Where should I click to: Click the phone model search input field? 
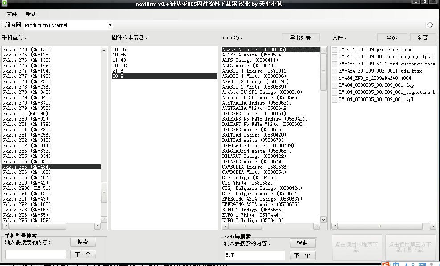[36, 254]
